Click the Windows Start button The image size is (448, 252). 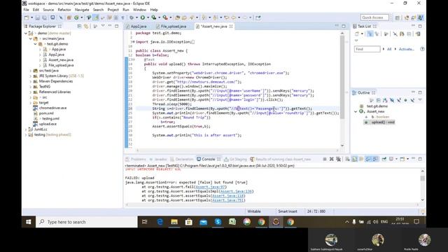tap(29, 222)
